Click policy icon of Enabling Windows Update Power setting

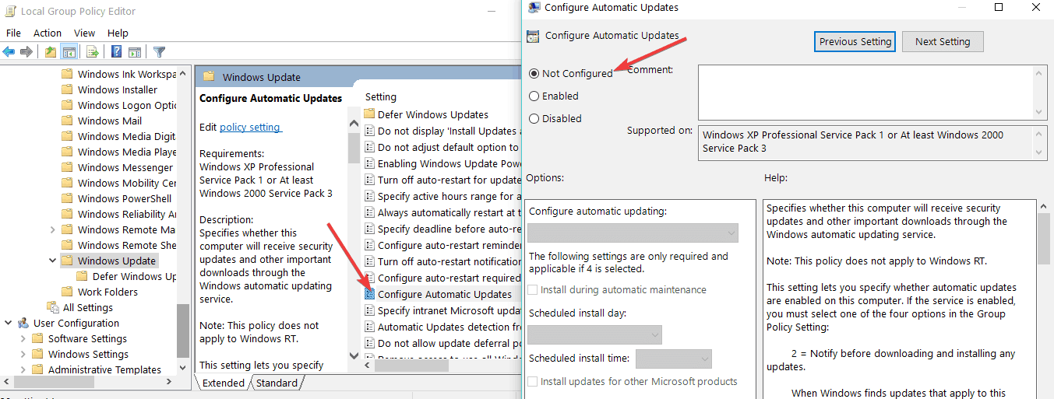(x=370, y=163)
